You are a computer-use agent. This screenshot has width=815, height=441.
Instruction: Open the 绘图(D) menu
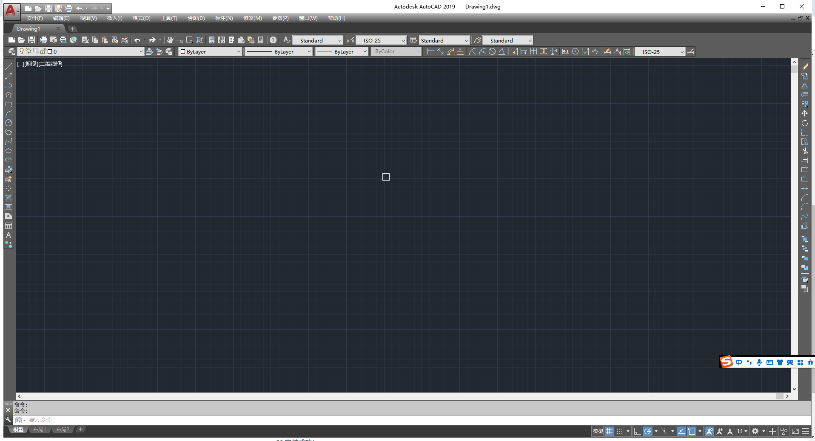196,18
